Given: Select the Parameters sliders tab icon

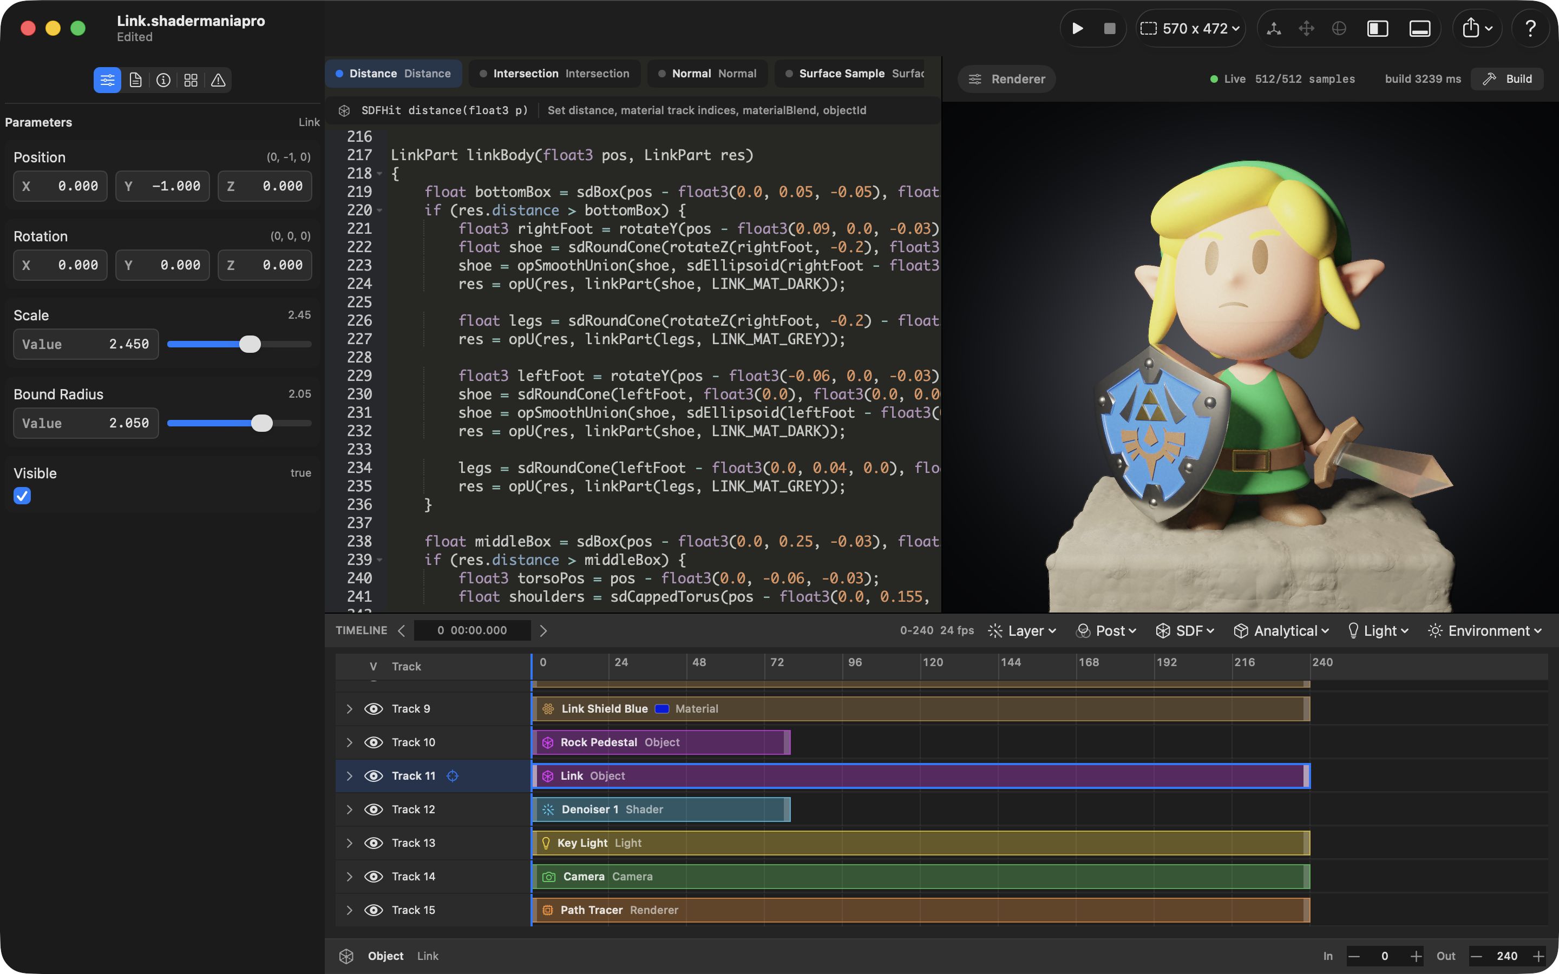Looking at the screenshot, I should [107, 80].
